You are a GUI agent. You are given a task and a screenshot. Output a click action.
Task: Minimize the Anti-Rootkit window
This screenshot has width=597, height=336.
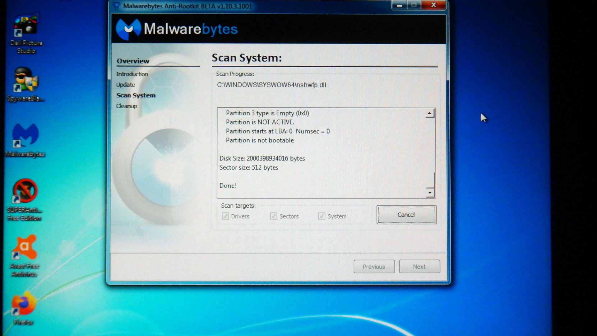400,5
